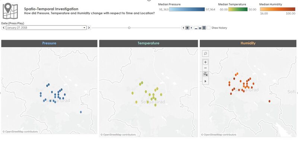Go to the previous date
This screenshot has height=142, width=298.
(x=4, y=27)
